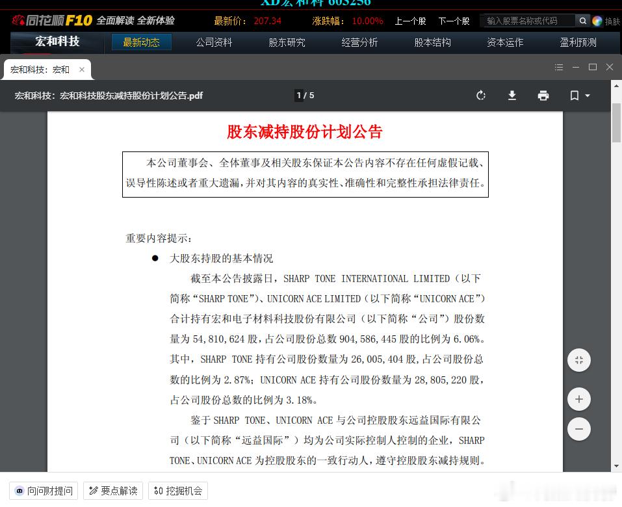Click the scrollbar down arrow

pos(616,467)
